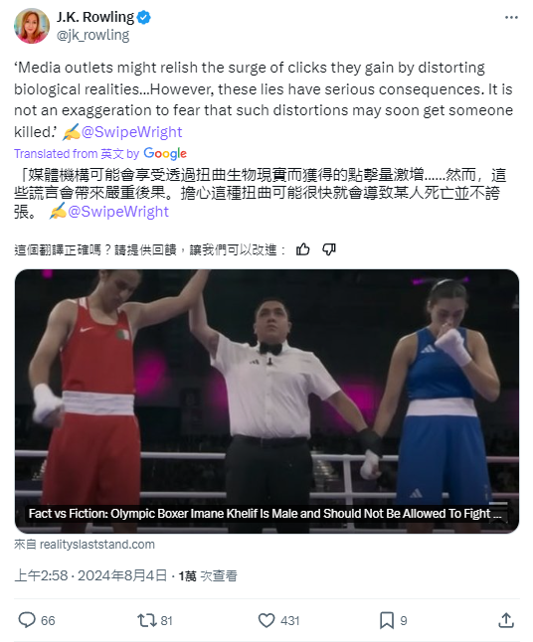Open the three-dot more options menu
This screenshot has width=533, height=642.
[511, 17]
